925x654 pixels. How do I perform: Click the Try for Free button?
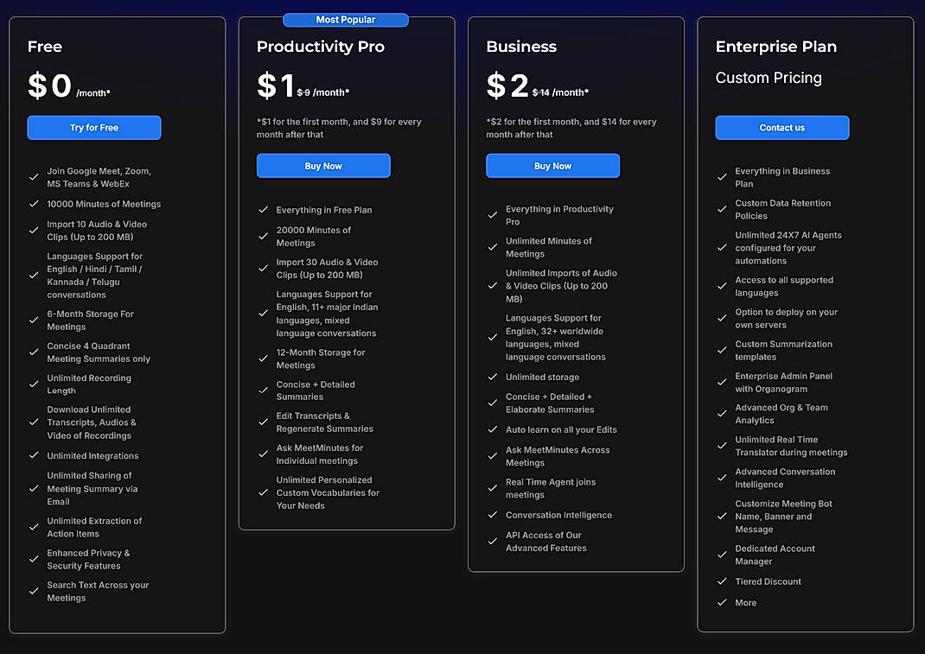(x=93, y=127)
